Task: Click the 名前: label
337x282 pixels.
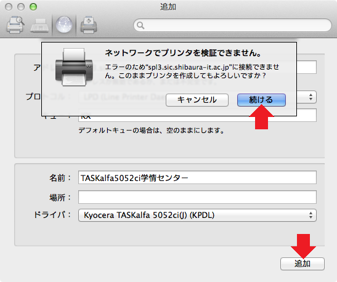Action: [60, 178]
